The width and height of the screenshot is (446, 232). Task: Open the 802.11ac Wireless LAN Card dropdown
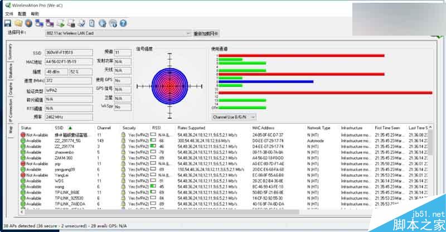pos(118,33)
